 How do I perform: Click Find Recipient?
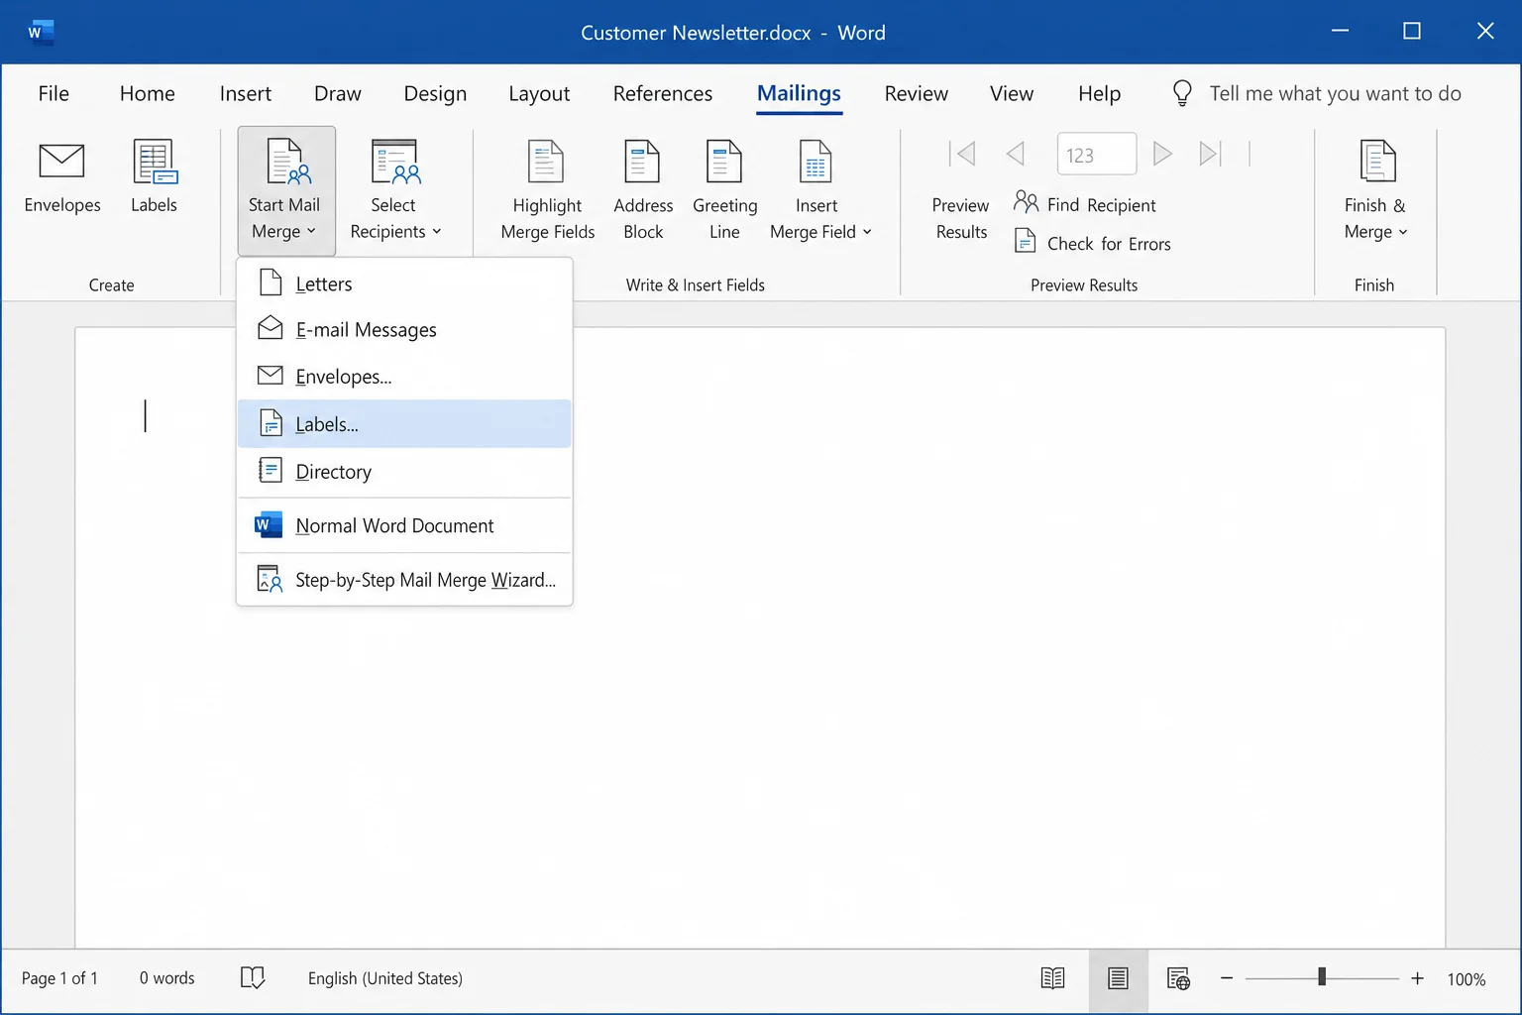1085,204
